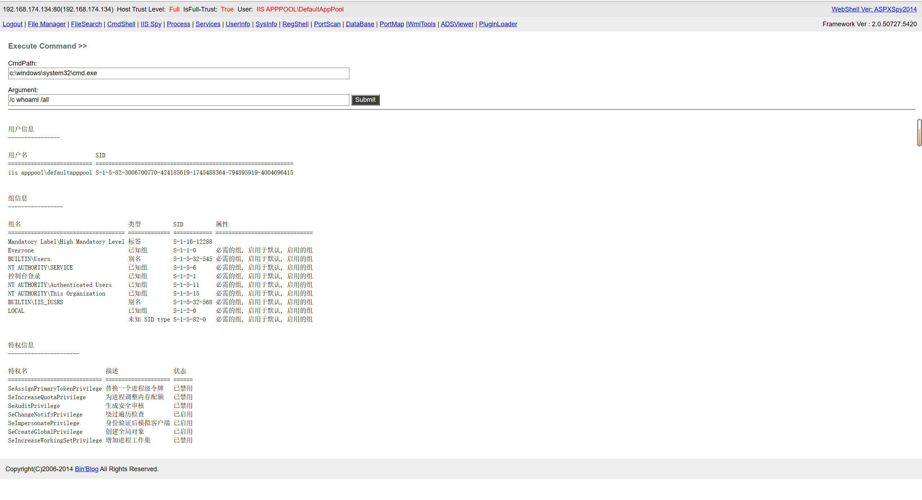Open IIS Spy

pos(151,24)
